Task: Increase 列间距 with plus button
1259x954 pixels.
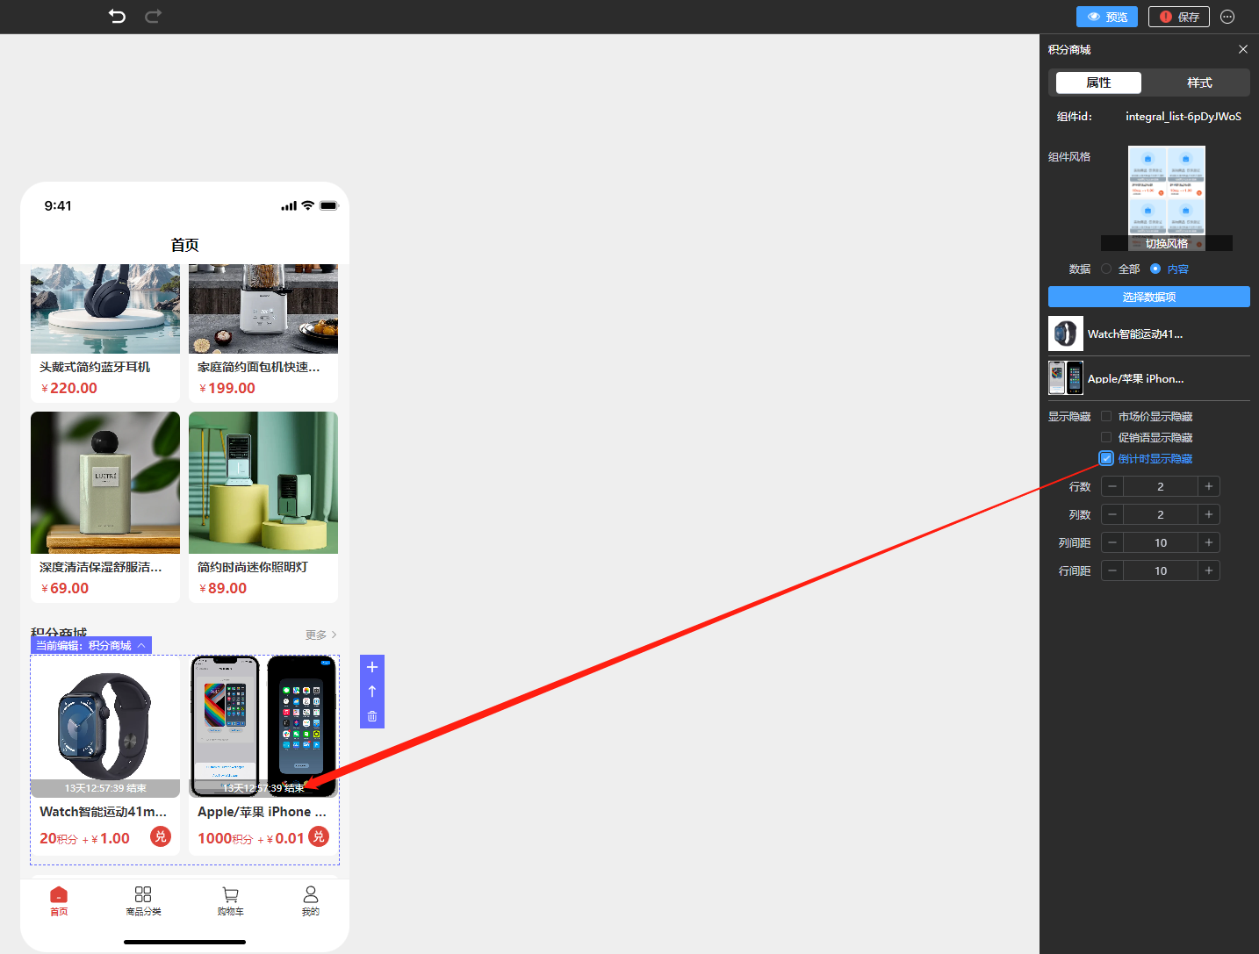Action: [1209, 542]
